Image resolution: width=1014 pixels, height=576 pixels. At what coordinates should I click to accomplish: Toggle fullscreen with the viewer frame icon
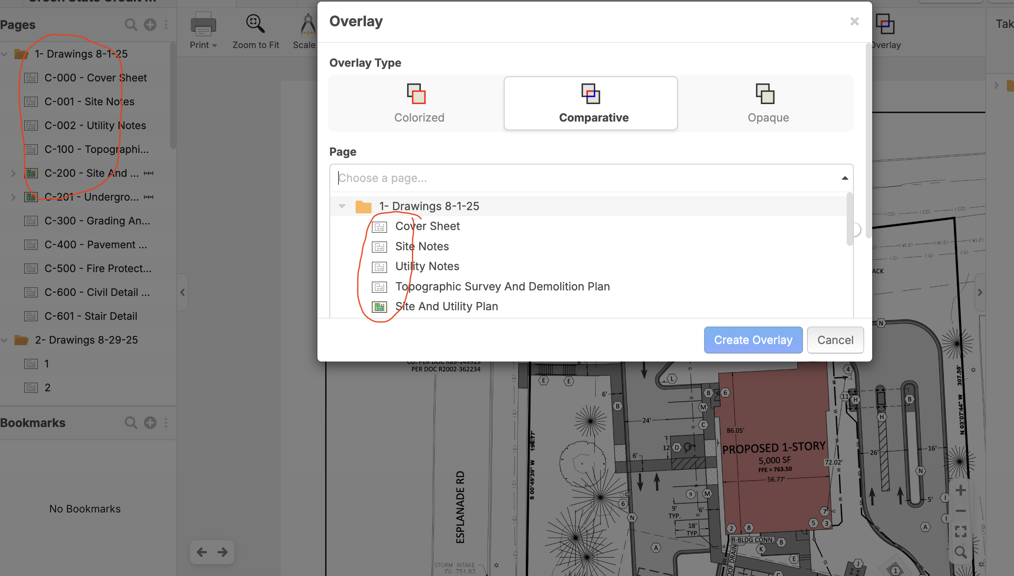click(961, 532)
